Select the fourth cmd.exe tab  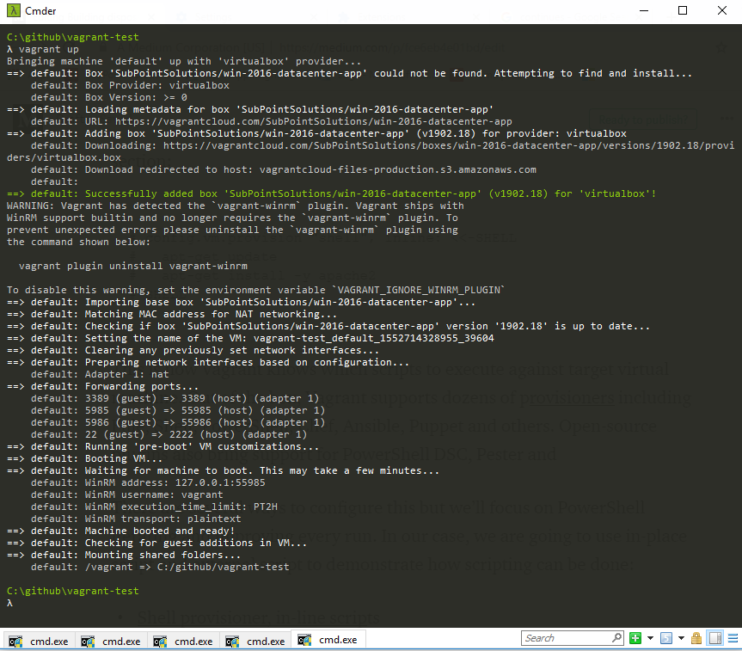coord(255,641)
